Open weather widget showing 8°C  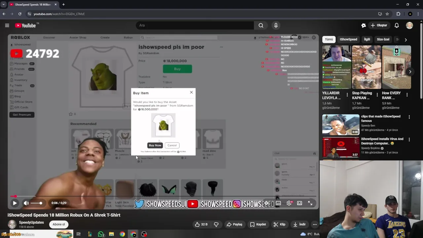[310, 234]
